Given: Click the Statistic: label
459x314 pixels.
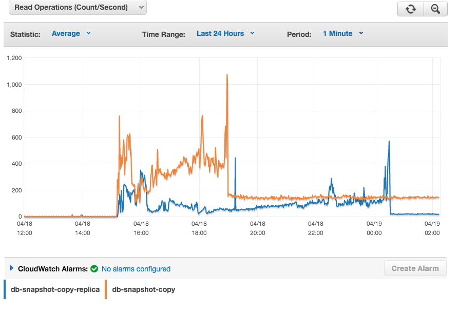Looking at the screenshot, I should pyautogui.click(x=25, y=34).
